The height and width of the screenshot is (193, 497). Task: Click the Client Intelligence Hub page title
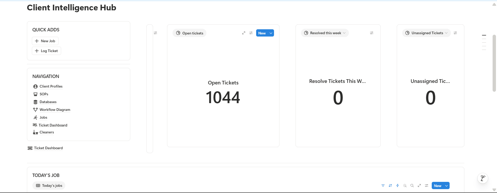[x=71, y=8]
